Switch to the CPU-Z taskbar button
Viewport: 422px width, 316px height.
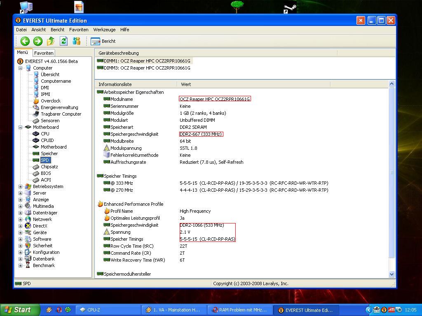coord(108,310)
